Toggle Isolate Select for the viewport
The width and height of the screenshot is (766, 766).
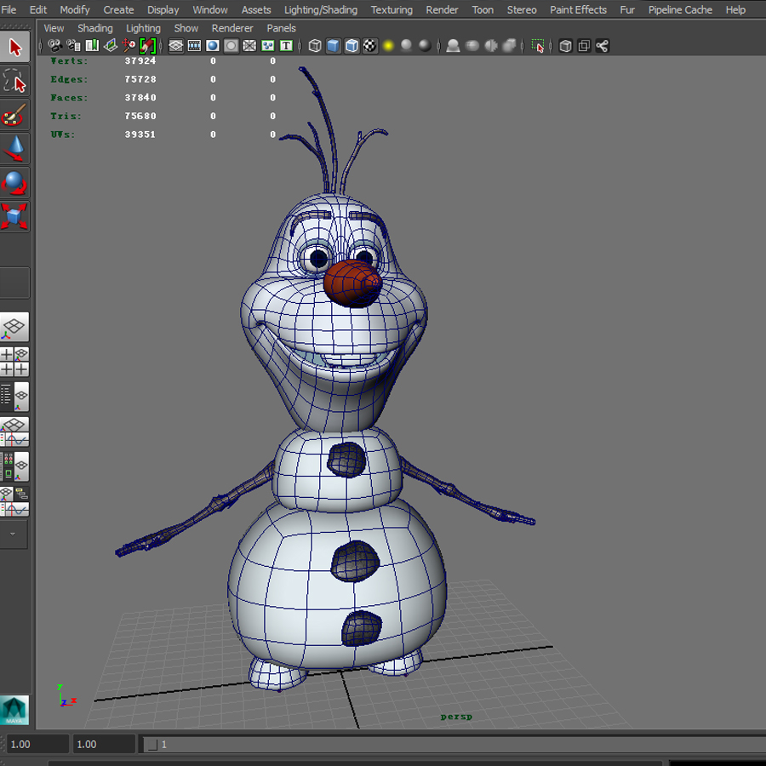[538, 45]
